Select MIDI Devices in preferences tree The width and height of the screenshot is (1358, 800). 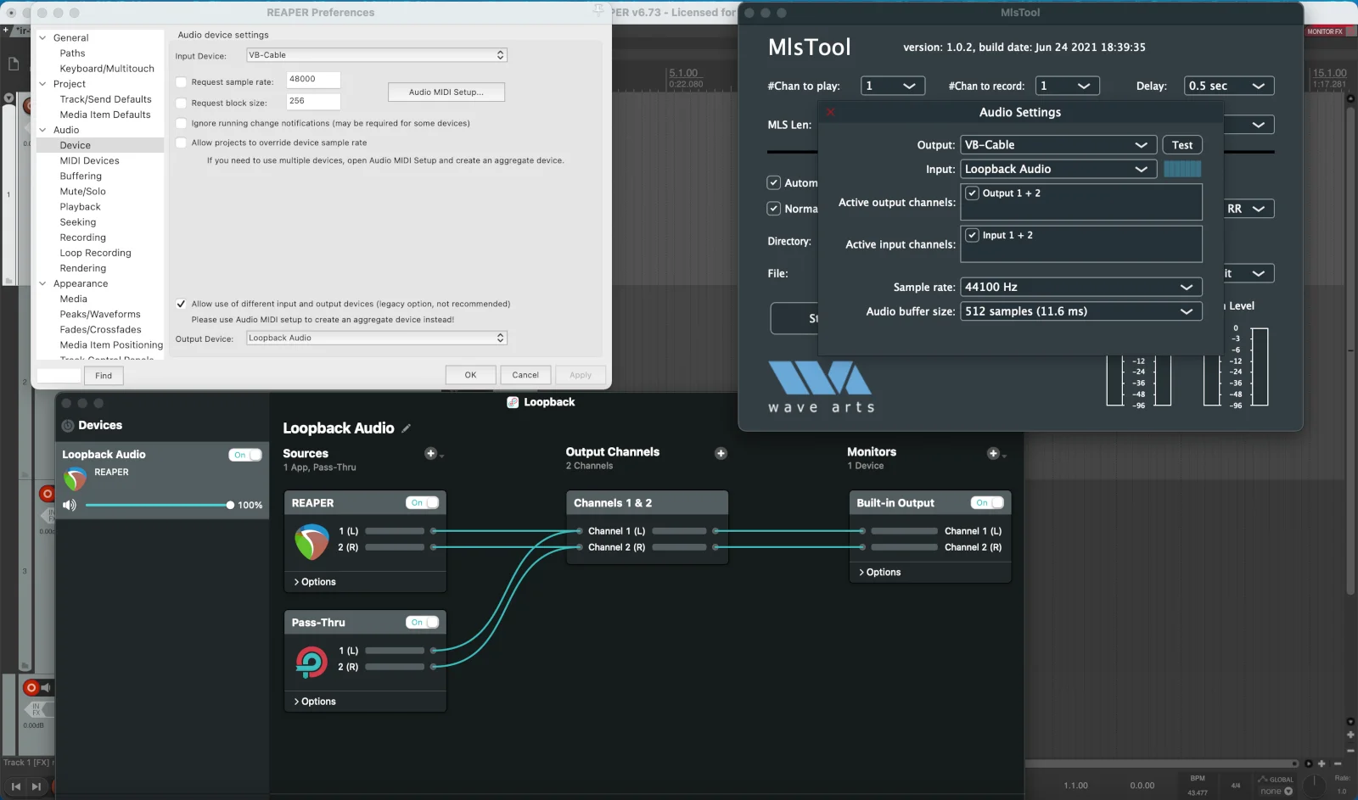tap(89, 160)
